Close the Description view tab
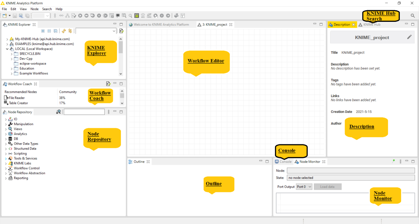Viewport: 419px width, 224px height. [x=353, y=24]
